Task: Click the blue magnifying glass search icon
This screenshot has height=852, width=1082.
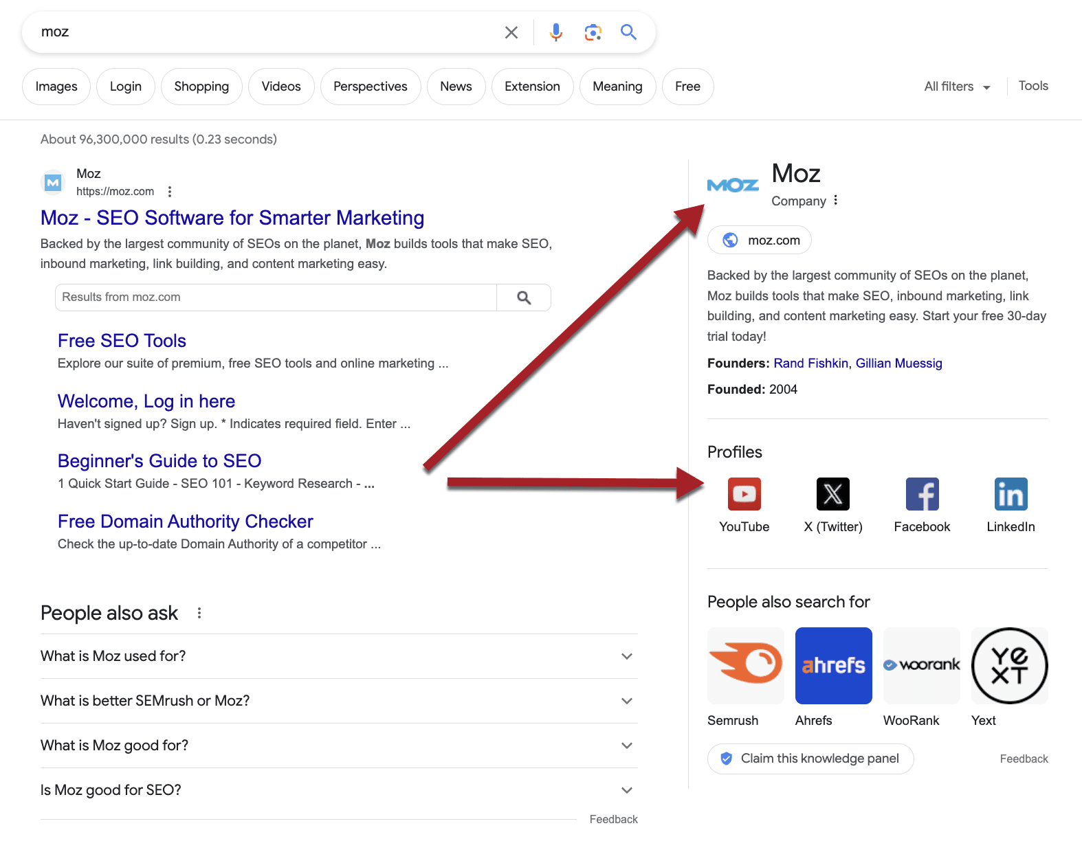Action: (x=628, y=32)
